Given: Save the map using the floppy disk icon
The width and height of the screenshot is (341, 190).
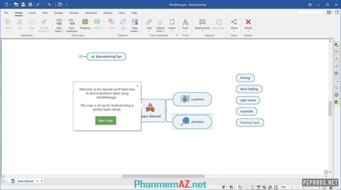Looking at the screenshot, I should point(23,5).
